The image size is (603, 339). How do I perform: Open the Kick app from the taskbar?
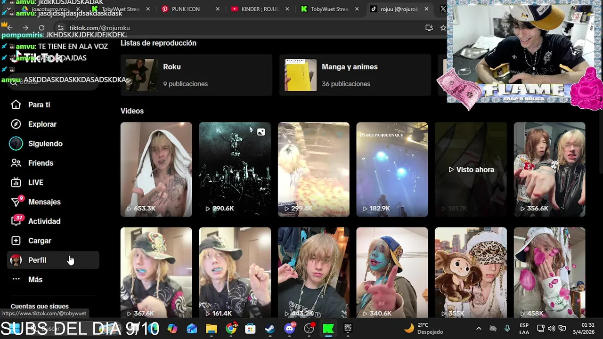coord(328,328)
